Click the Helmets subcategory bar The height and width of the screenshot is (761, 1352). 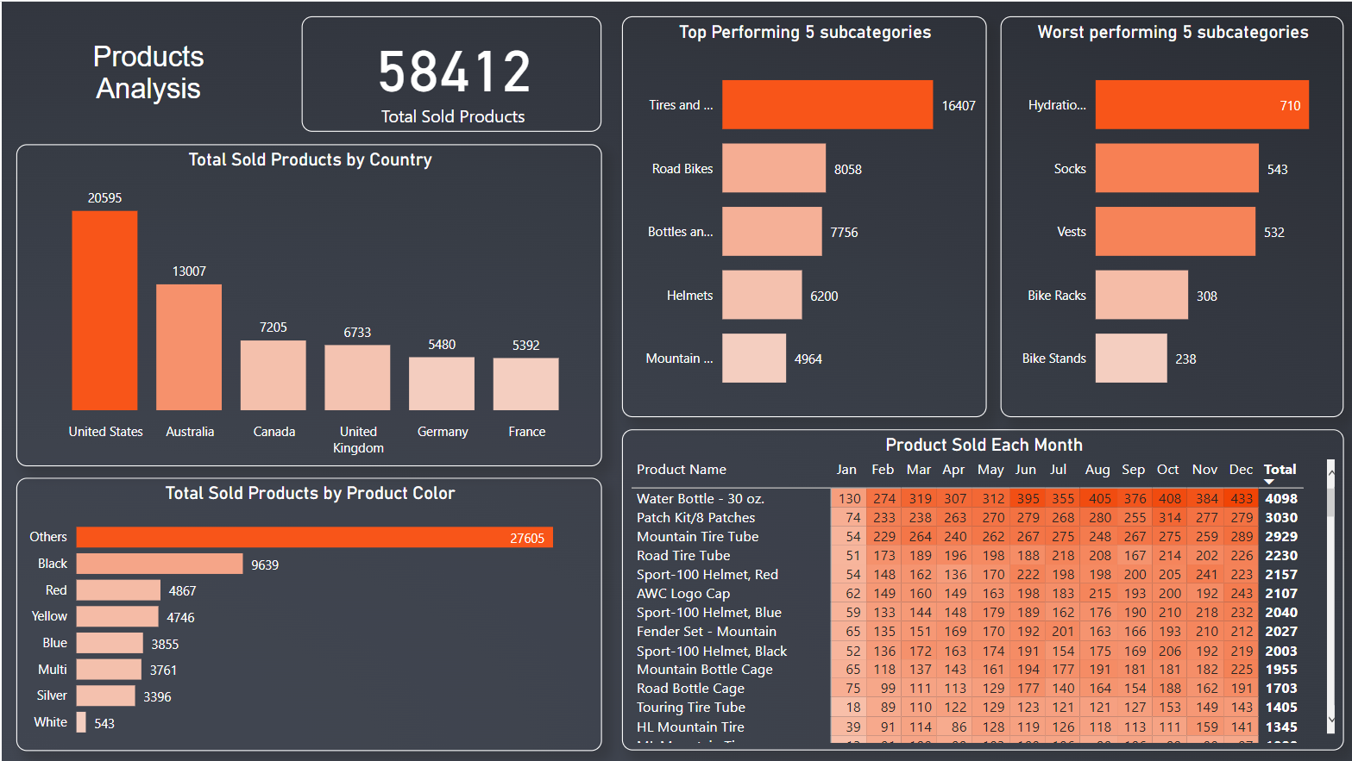761,296
